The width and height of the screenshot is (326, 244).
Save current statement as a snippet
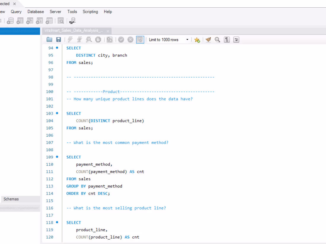click(x=197, y=40)
